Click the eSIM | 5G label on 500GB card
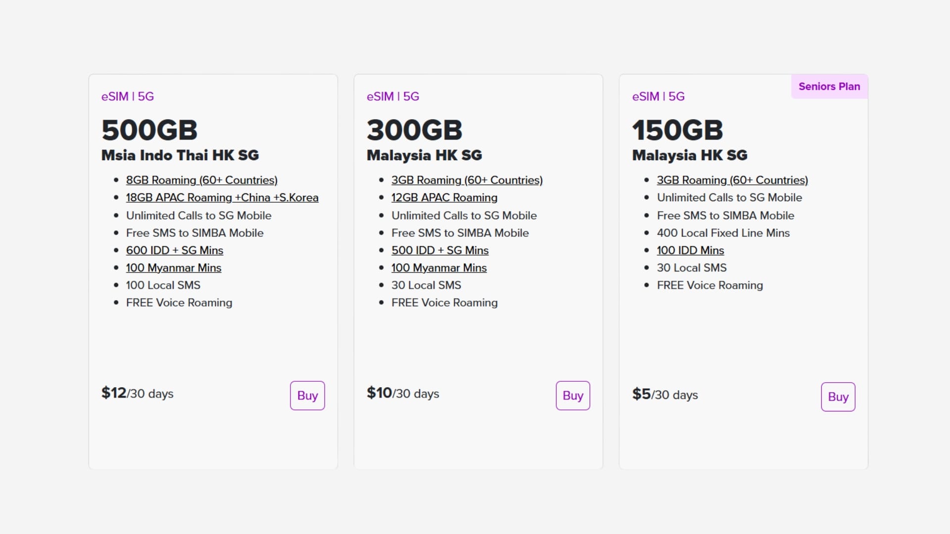 (x=128, y=96)
